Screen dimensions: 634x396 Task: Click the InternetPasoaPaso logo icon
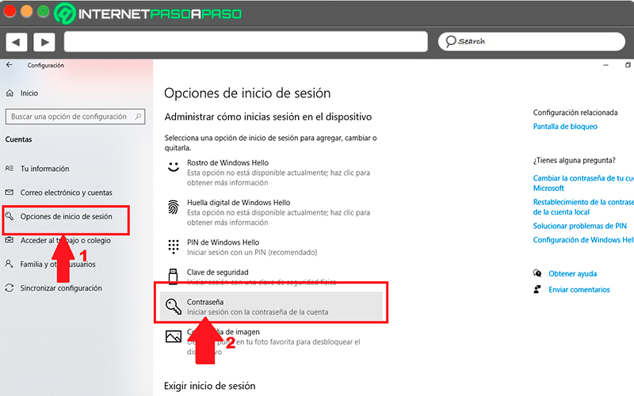pos(65,13)
